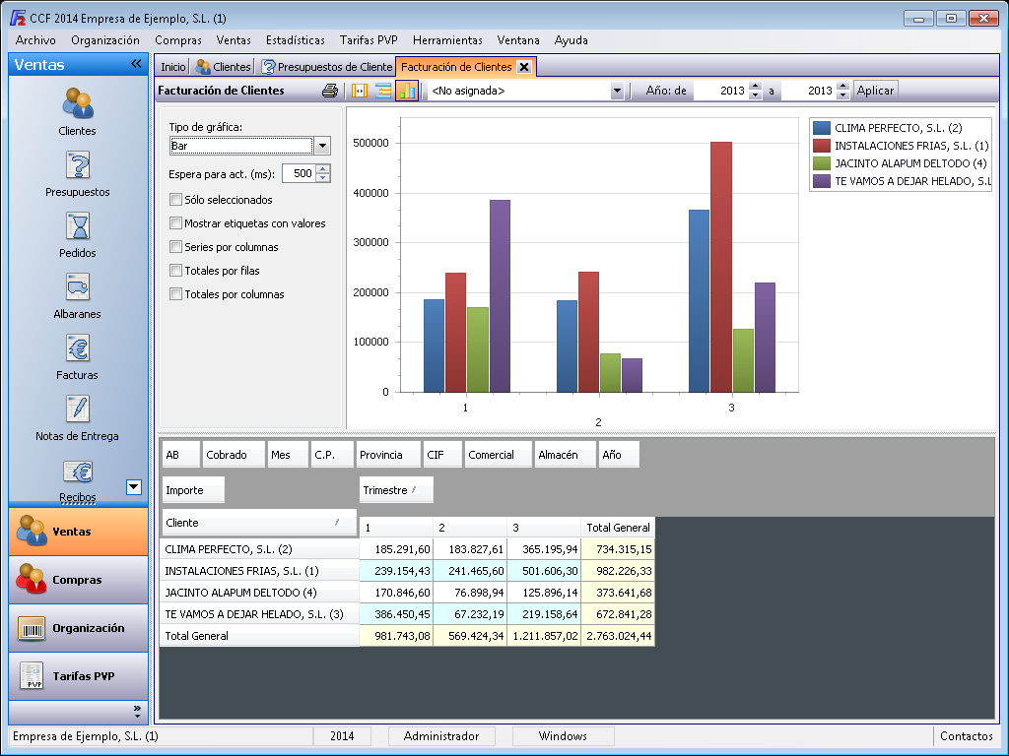The width and height of the screenshot is (1009, 756).
Task: Expand more sidebar items below Recibos
Action: [x=134, y=487]
